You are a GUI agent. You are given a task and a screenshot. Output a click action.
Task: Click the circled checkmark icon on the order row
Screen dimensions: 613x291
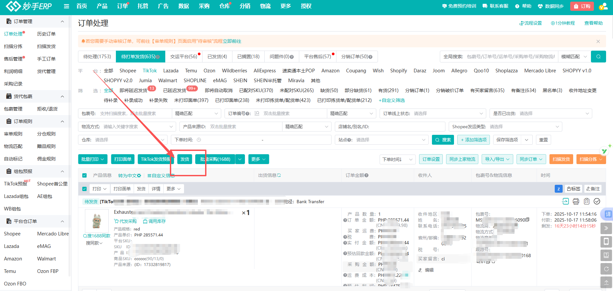click(x=597, y=201)
